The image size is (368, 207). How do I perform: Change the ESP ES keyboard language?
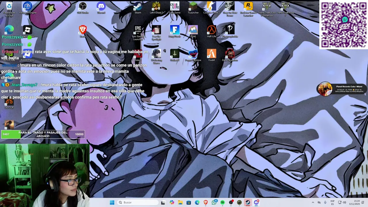tap(332, 202)
